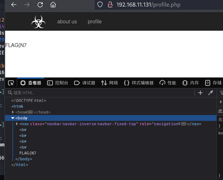Toggle the sidebar pane arrow
Image resolution: width=223 pixels, height=180 pixels.
[x=220, y=102]
